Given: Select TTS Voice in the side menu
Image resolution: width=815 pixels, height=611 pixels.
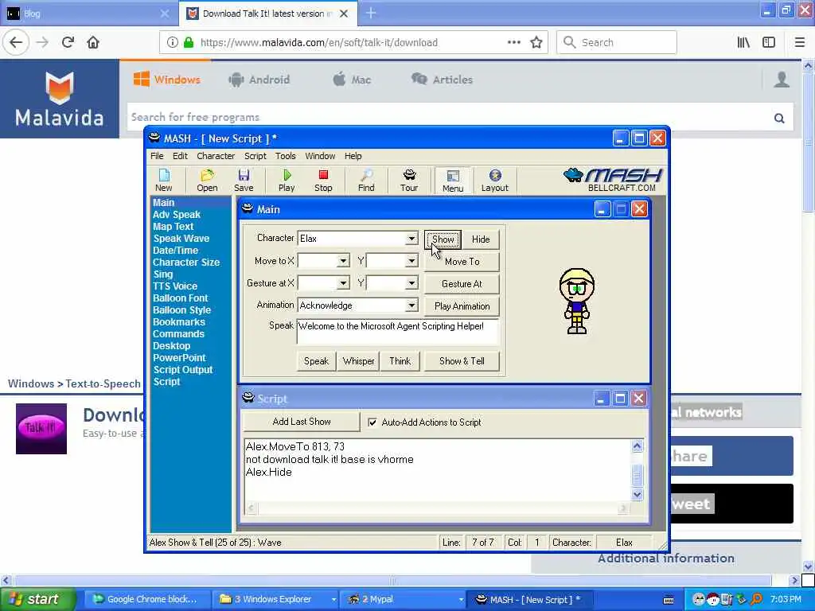Looking at the screenshot, I should coord(175,286).
